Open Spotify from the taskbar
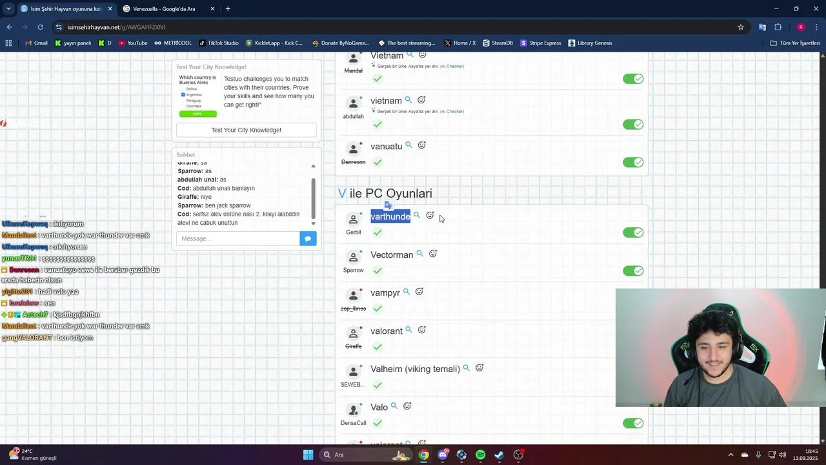 (481, 455)
